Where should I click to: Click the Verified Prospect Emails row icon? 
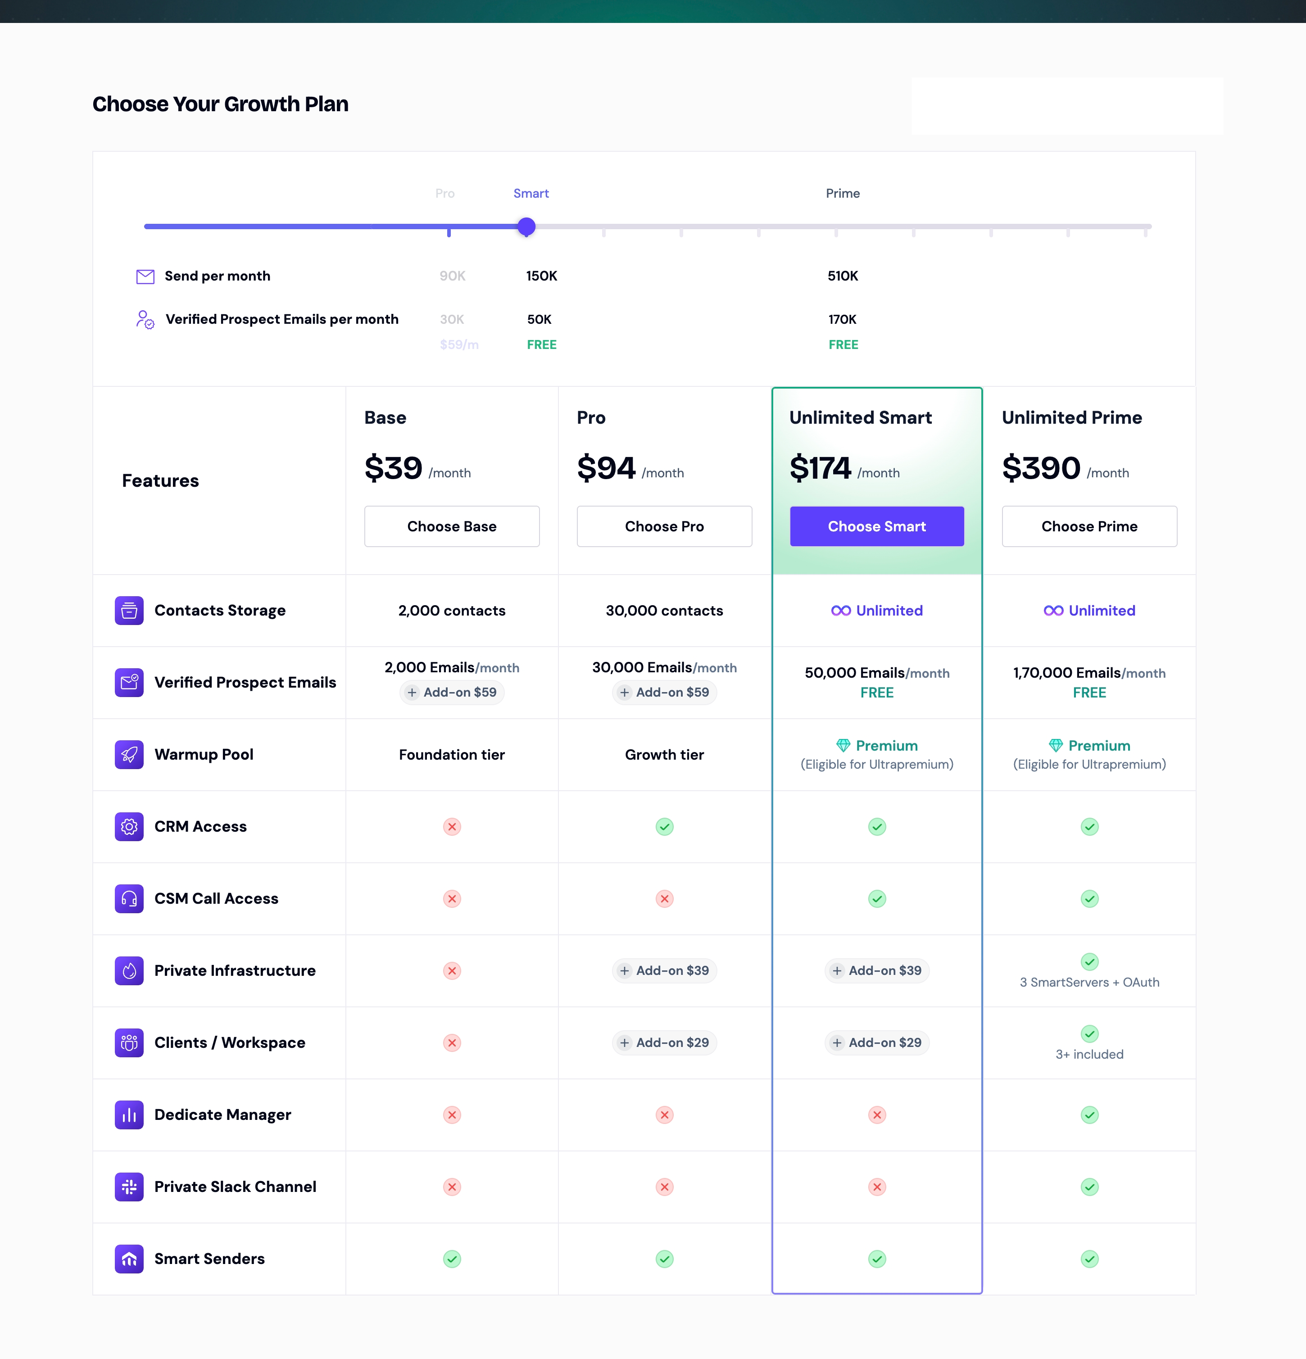tap(129, 682)
